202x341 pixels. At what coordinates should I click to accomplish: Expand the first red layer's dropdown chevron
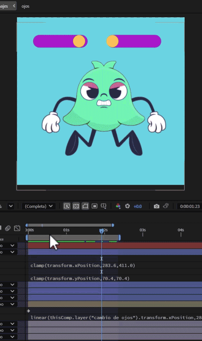[x=12, y=245]
